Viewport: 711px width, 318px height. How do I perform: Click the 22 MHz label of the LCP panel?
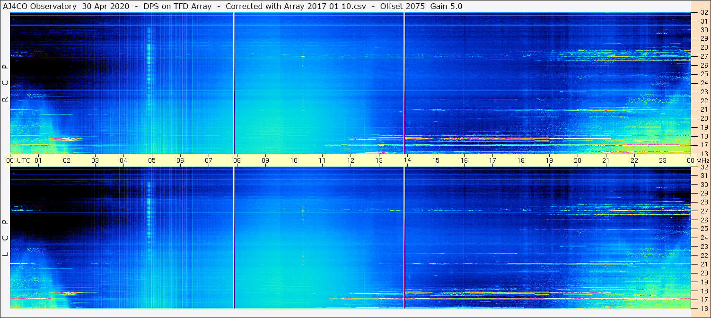pyautogui.click(x=704, y=255)
